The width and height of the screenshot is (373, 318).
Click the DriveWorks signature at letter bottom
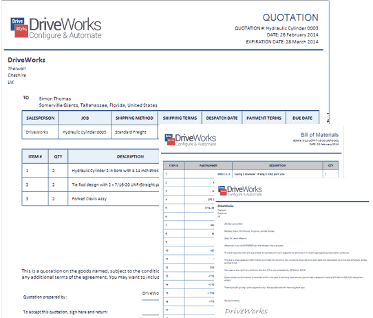pyautogui.click(x=246, y=311)
